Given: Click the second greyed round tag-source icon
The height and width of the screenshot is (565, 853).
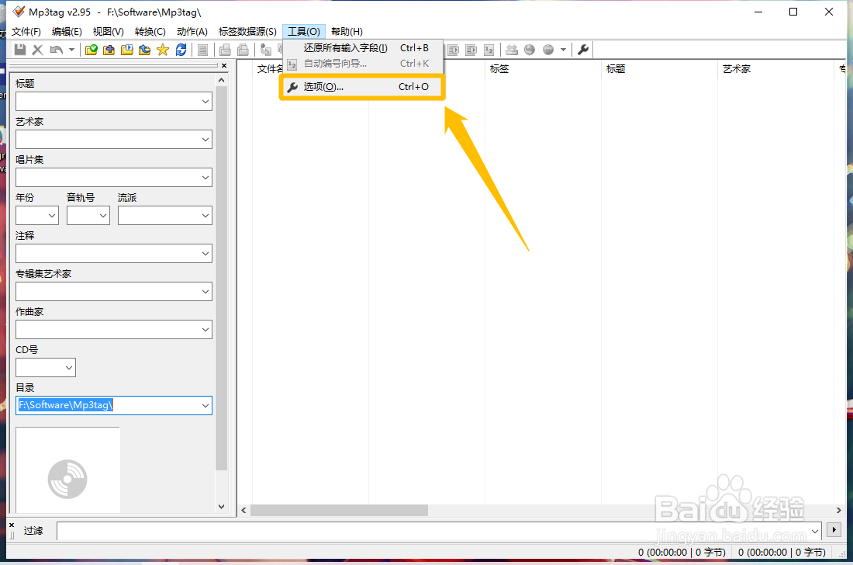Looking at the screenshot, I should point(548,50).
